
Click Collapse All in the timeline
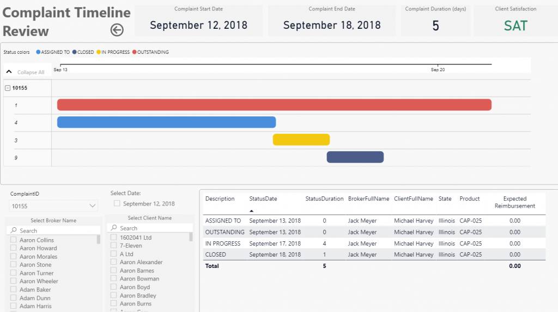(31, 72)
